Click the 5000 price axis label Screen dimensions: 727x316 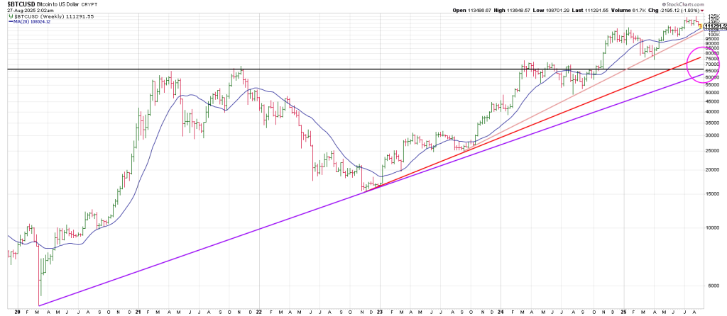tap(714, 286)
